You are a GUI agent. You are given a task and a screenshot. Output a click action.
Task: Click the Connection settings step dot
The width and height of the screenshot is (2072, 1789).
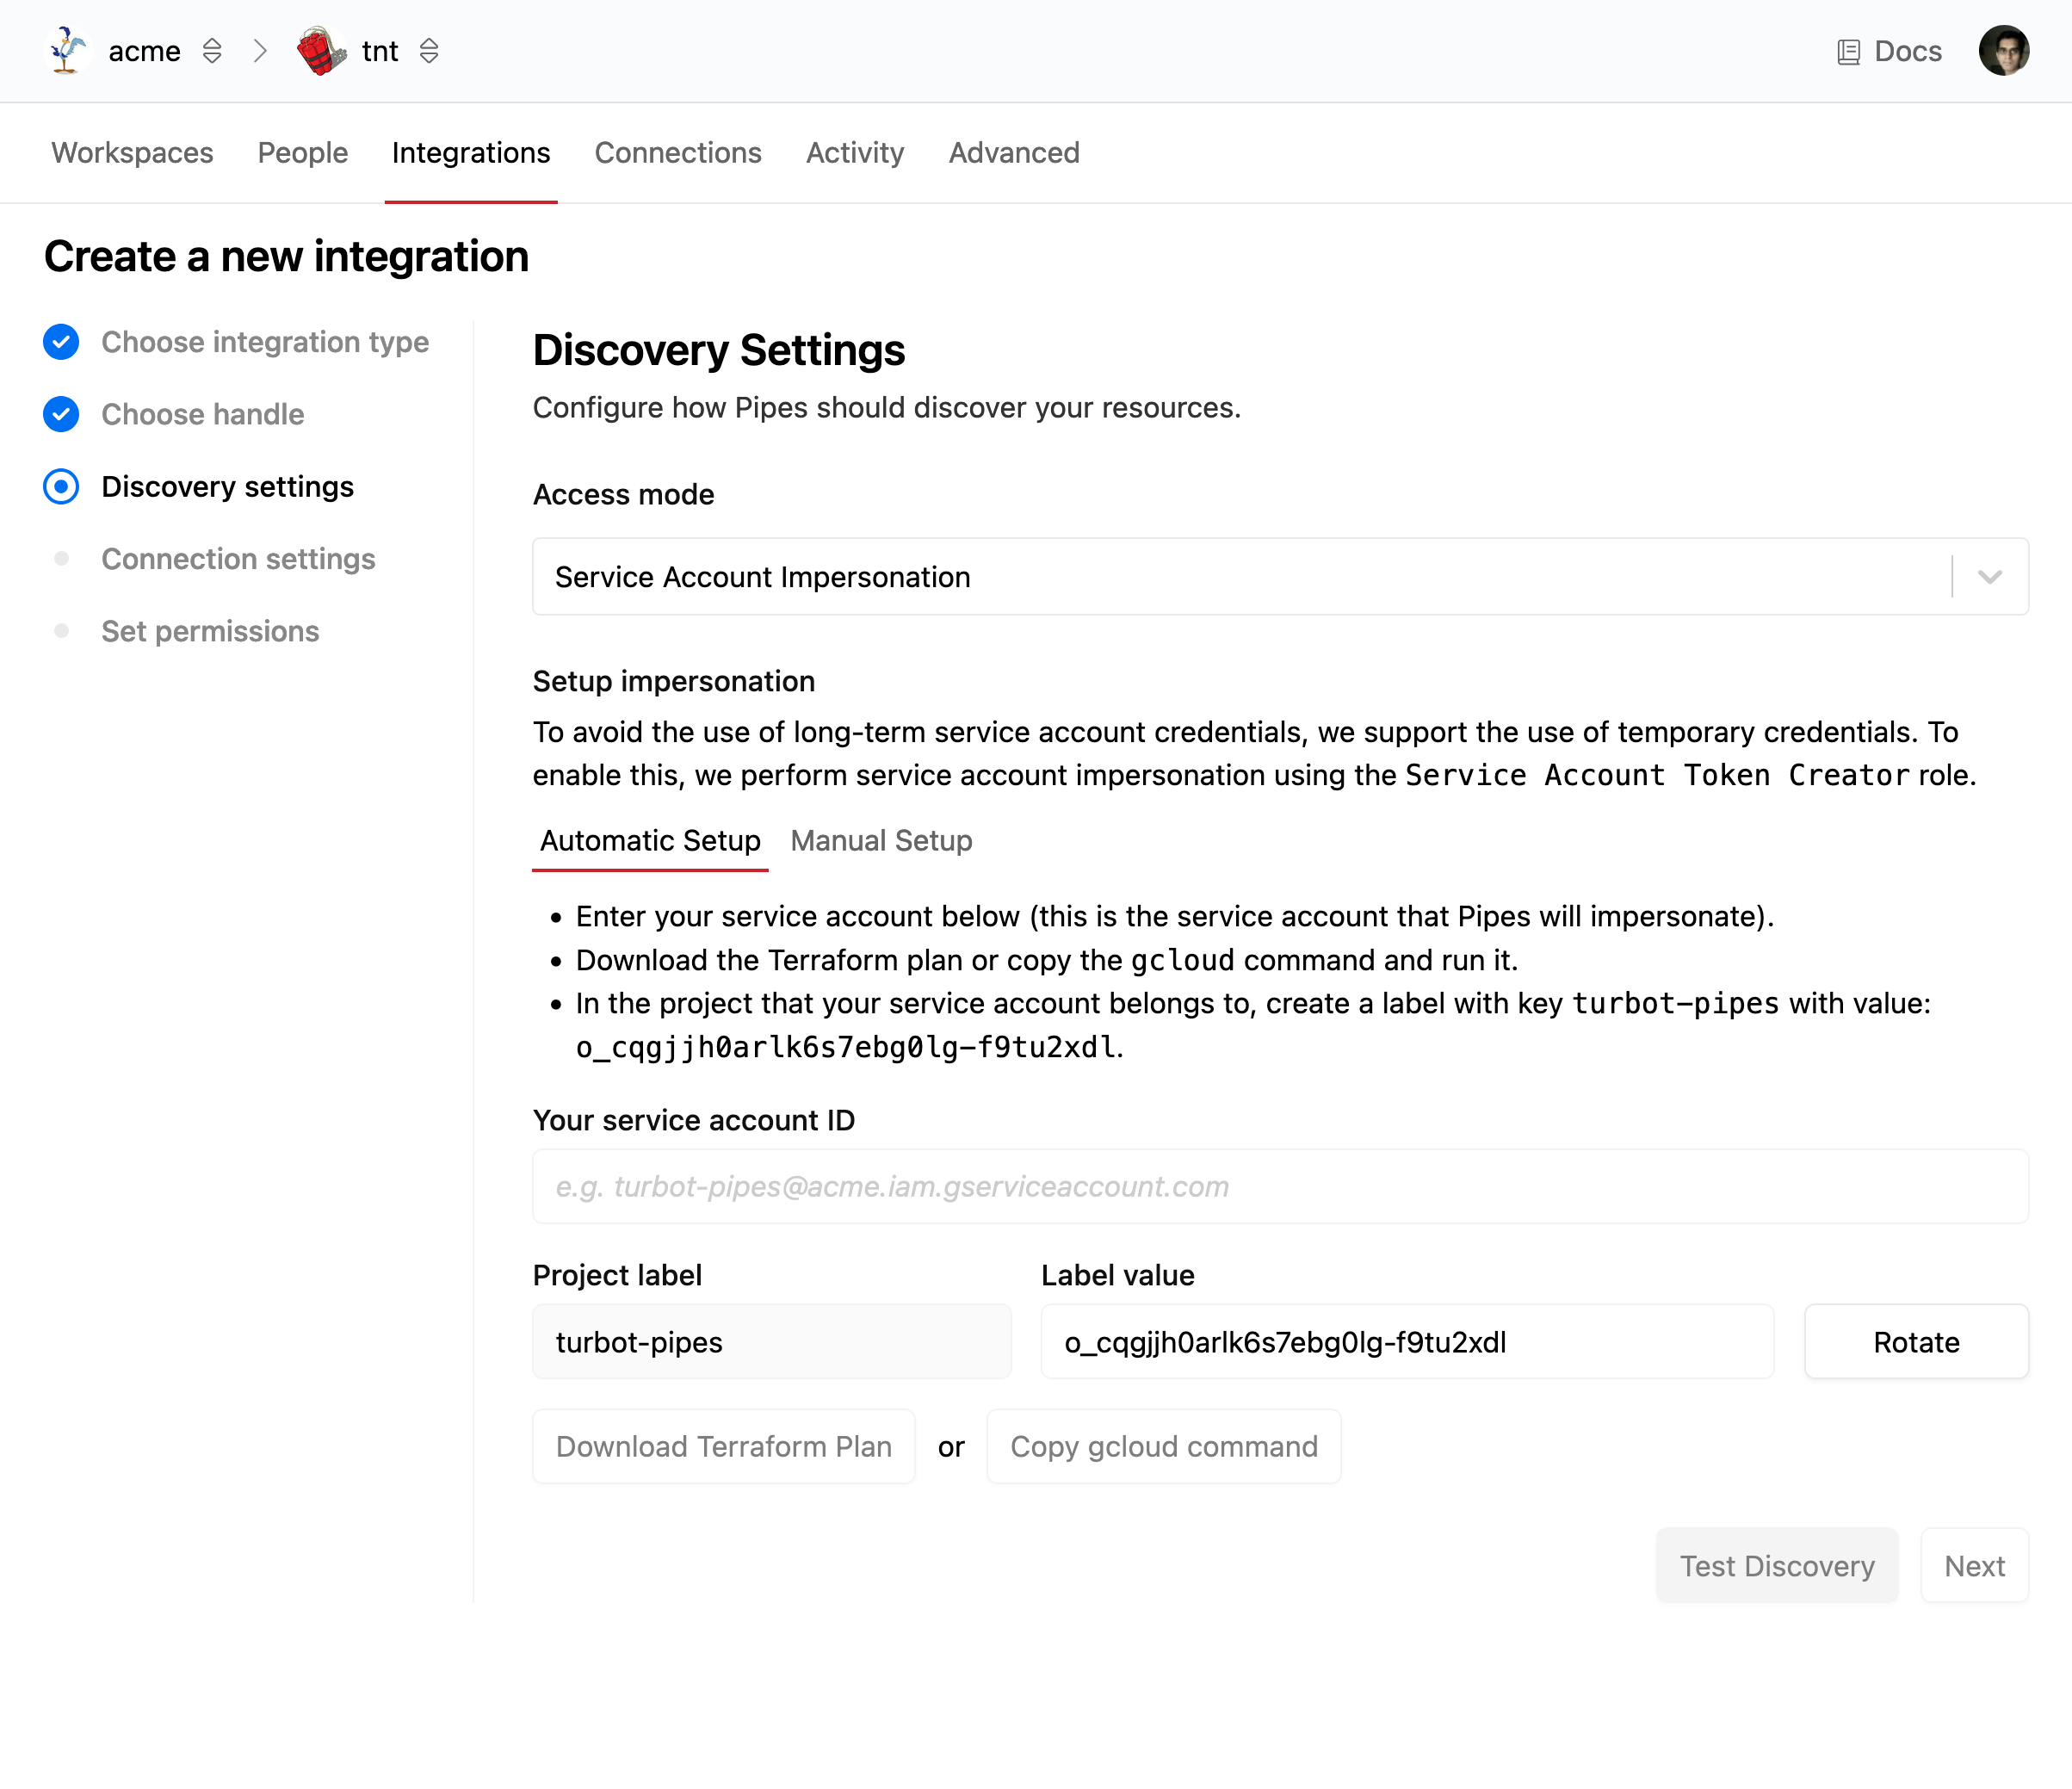tap(61, 559)
